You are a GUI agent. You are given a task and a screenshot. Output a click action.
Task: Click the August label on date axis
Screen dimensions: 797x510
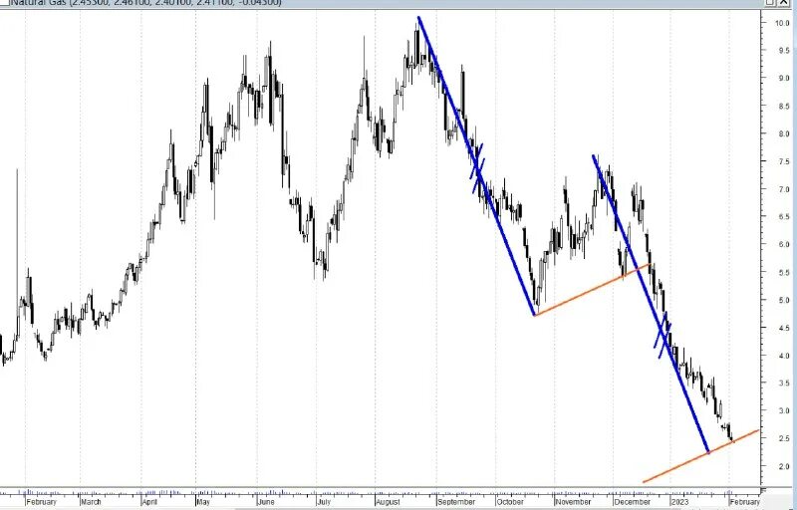click(388, 502)
